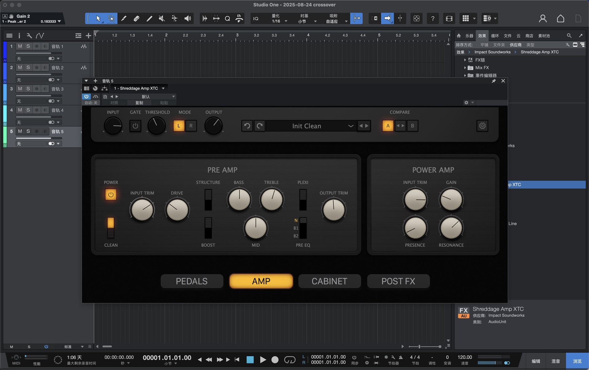Toggle plugin bypass power button
The image size is (589, 370).
tap(86, 96)
